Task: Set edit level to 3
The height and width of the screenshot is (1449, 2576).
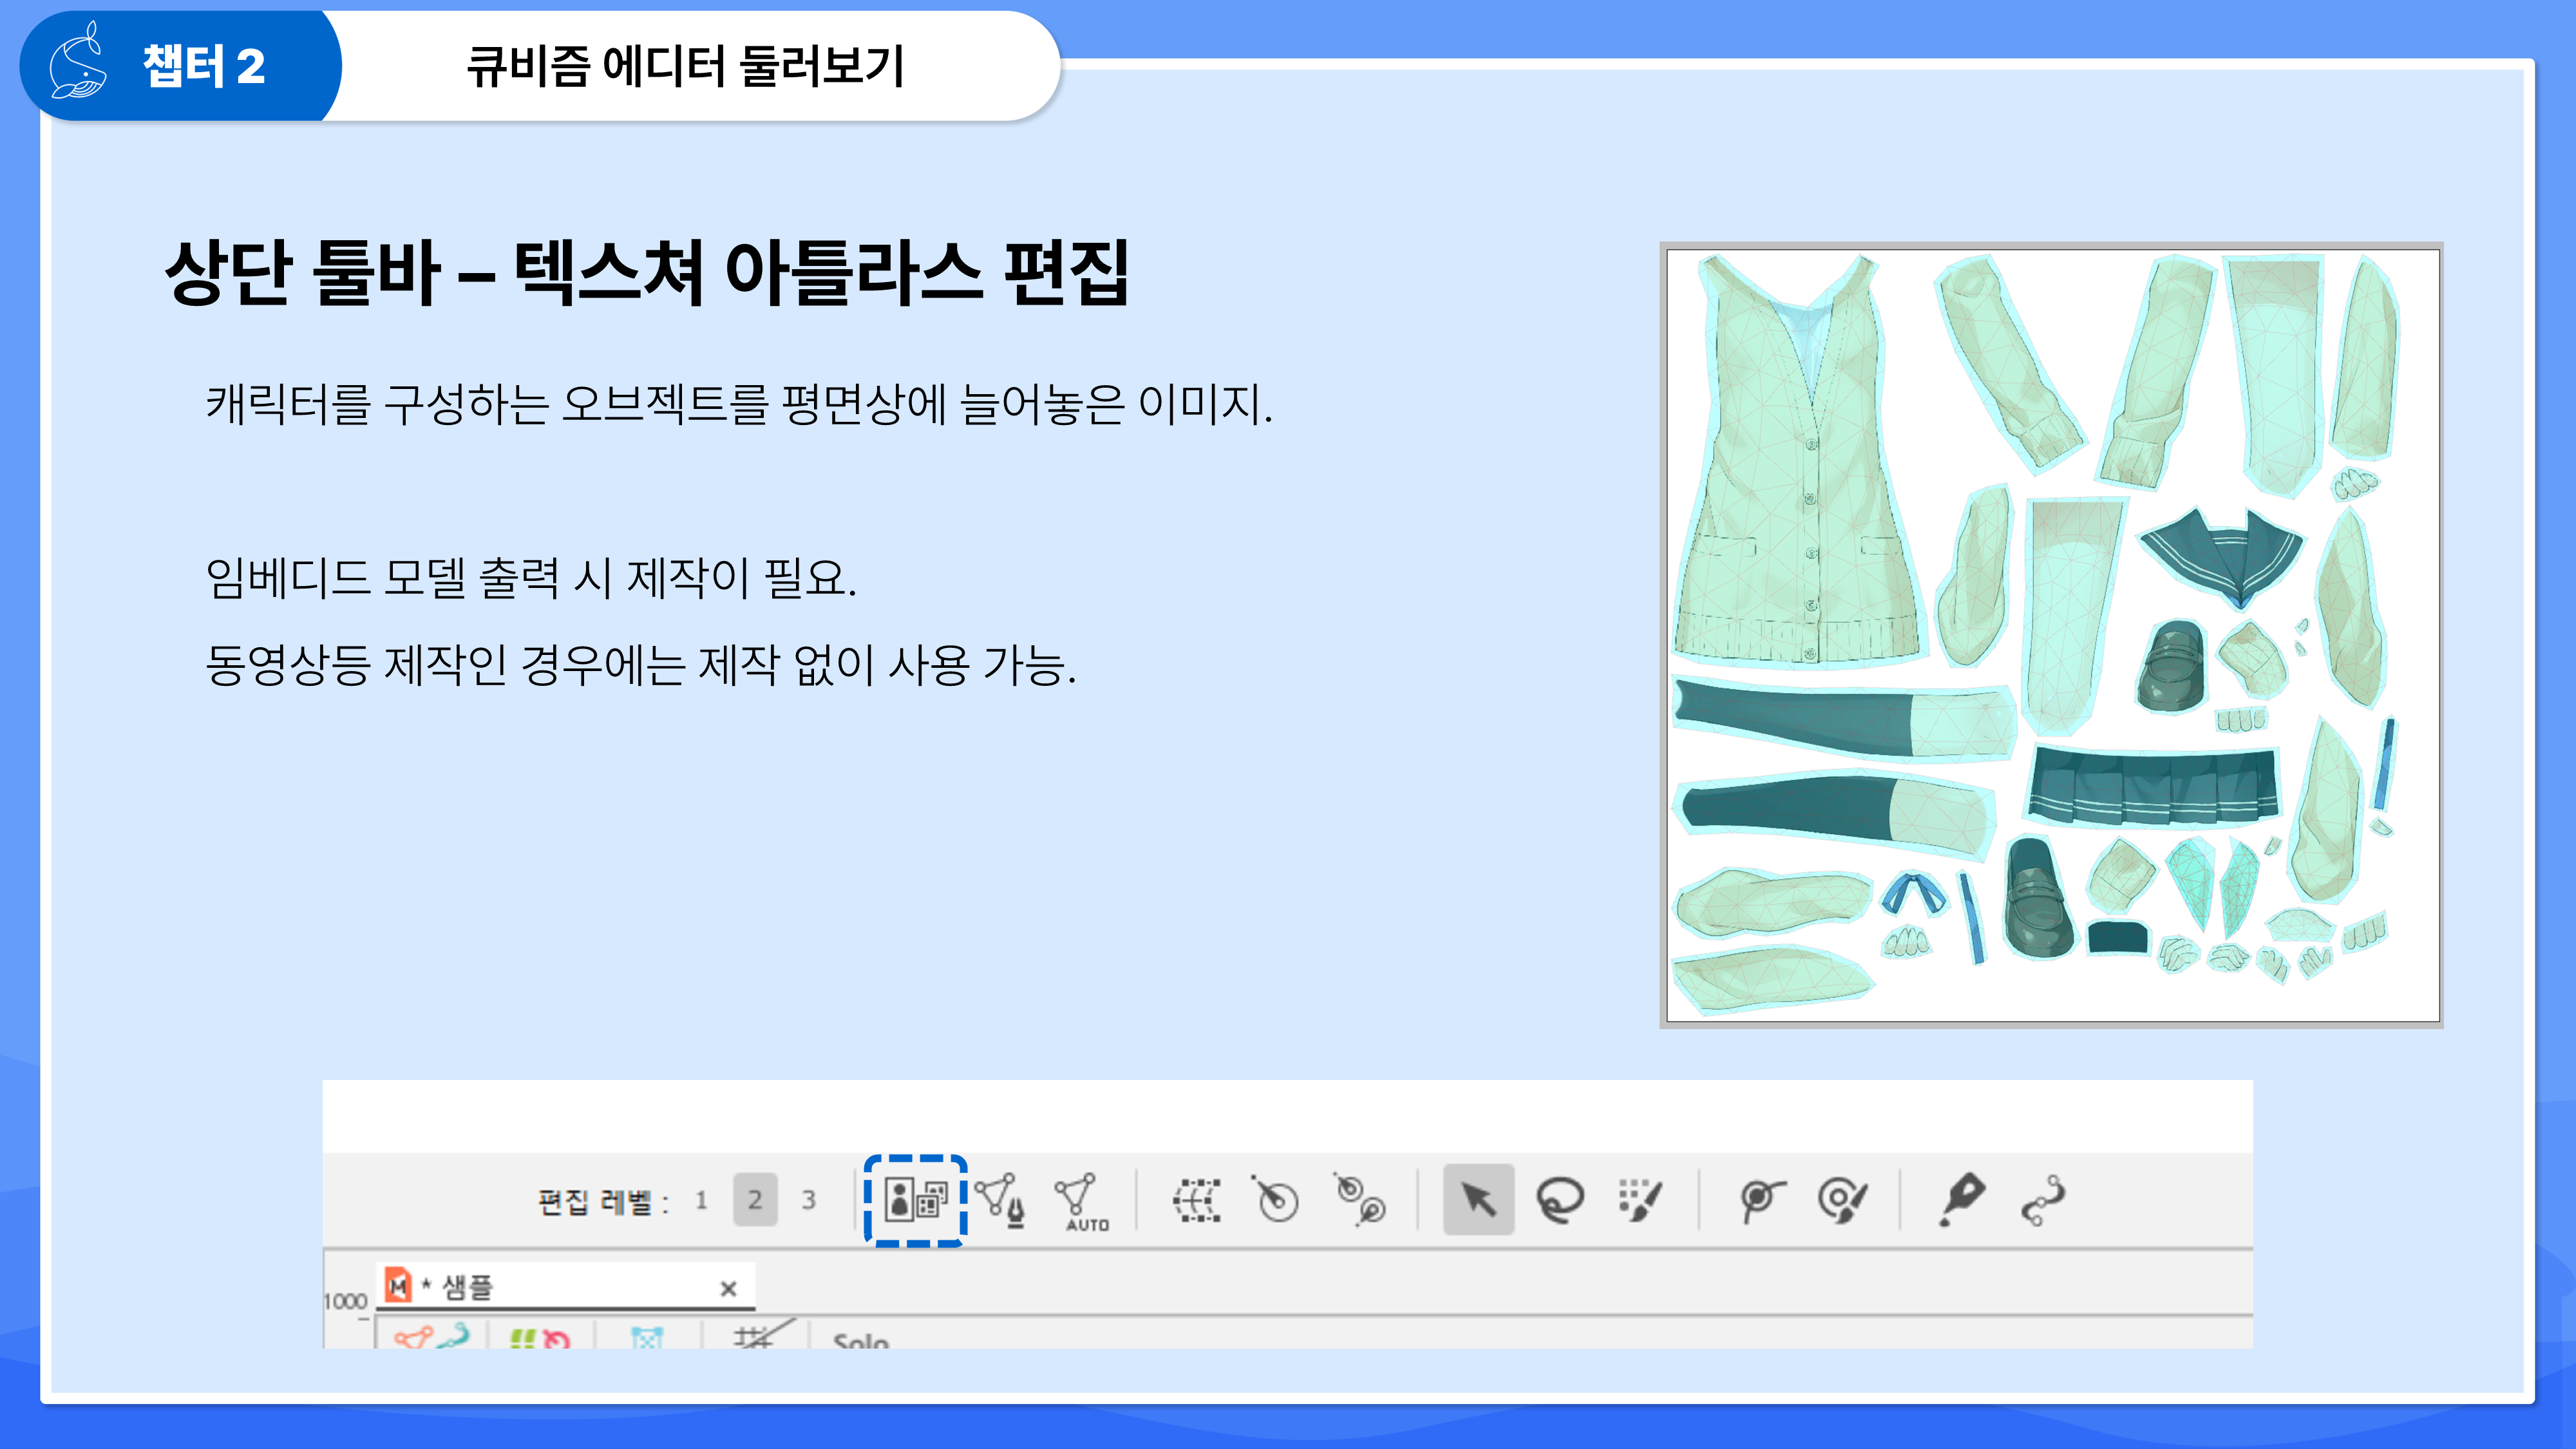Action: (808, 1200)
